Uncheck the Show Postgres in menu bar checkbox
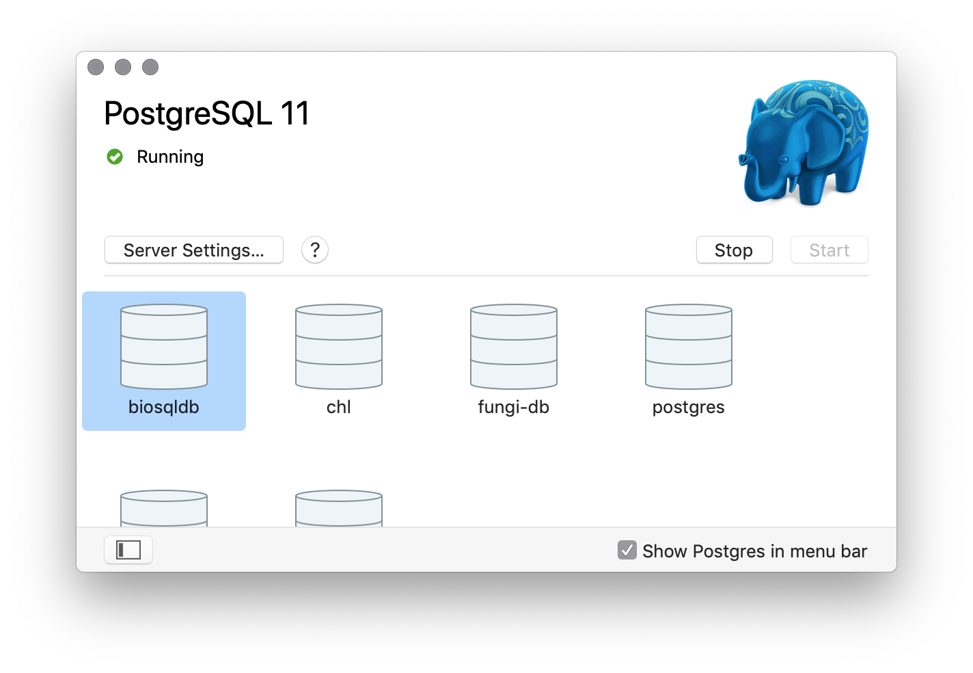Image resolution: width=973 pixels, height=673 pixels. (x=627, y=550)
